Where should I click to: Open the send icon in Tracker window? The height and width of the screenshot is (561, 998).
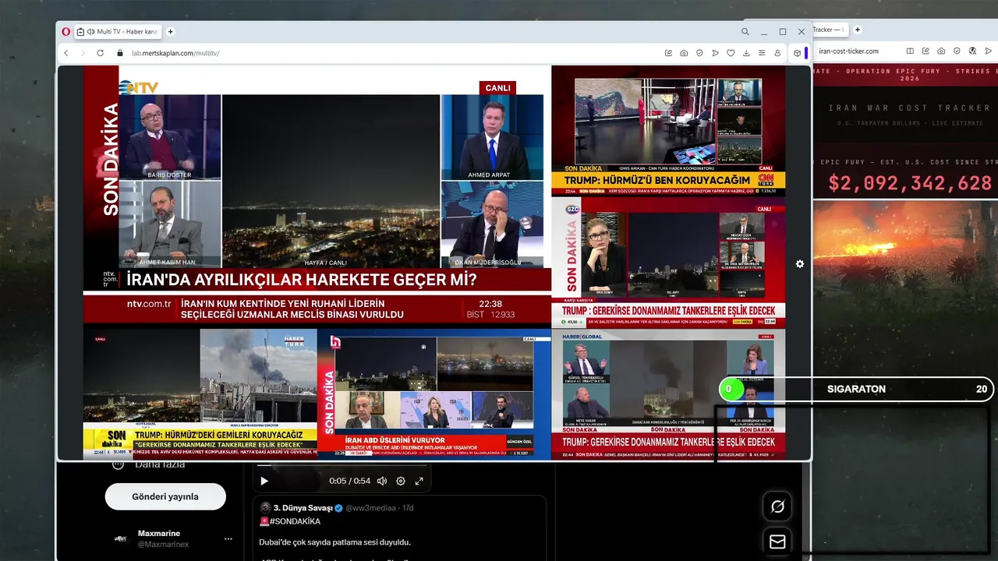pos(989,51)
